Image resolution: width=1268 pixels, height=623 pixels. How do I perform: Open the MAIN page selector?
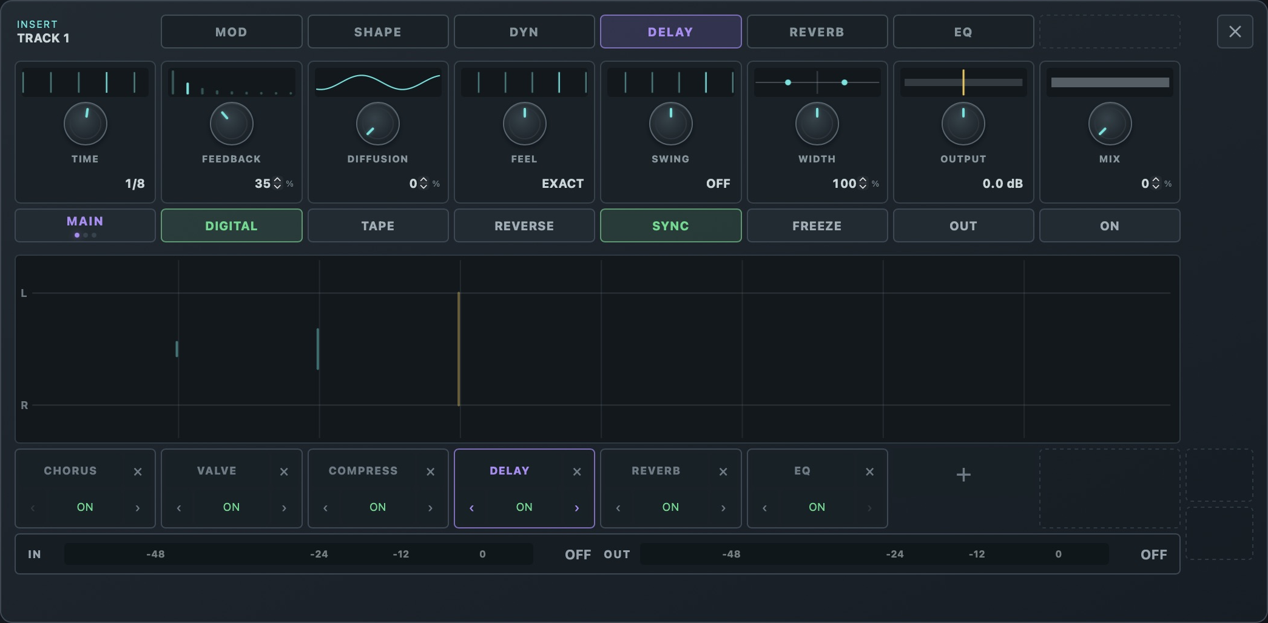pyautogui.click(x=85, y=225)
